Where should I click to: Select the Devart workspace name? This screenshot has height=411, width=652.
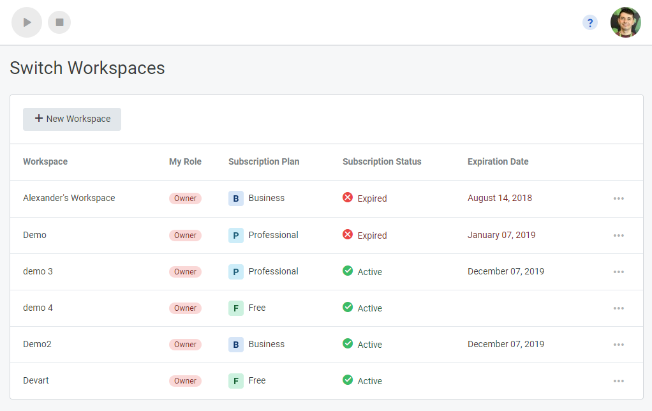[x=36, y=380]
